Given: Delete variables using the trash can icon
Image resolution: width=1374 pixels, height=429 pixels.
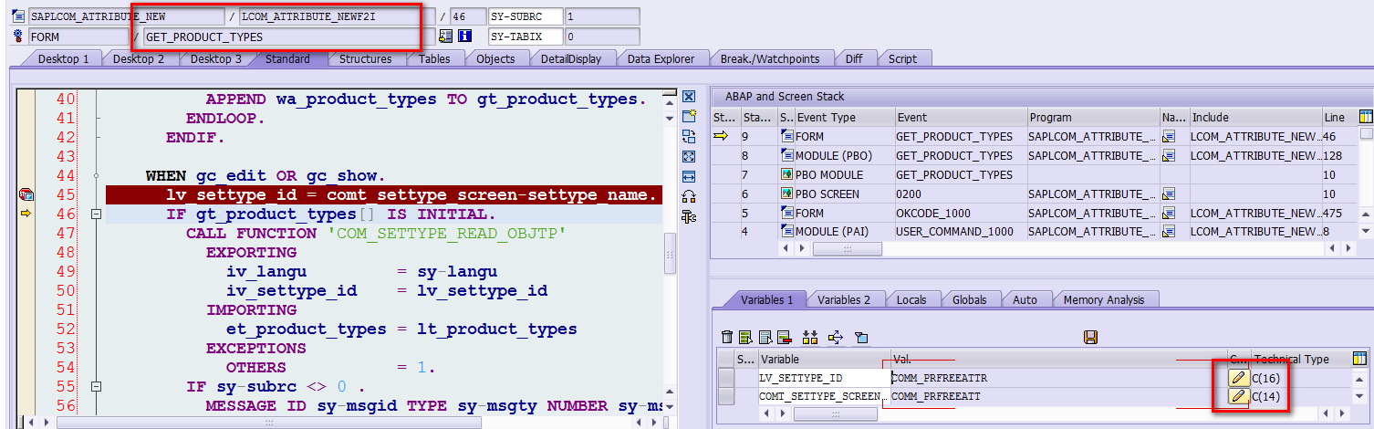Looking at the screenshot, I should pos(726,338).
